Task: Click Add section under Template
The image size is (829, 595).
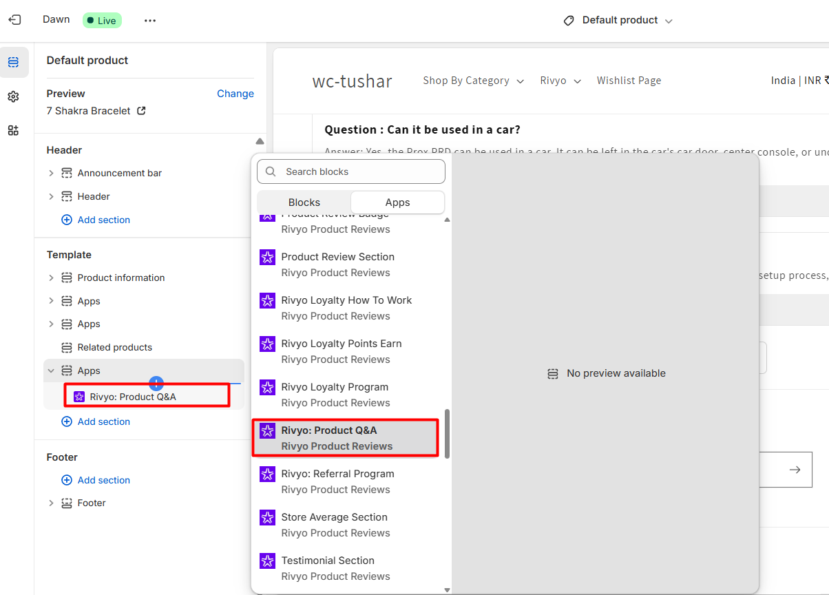Action: tap(96, 421)
